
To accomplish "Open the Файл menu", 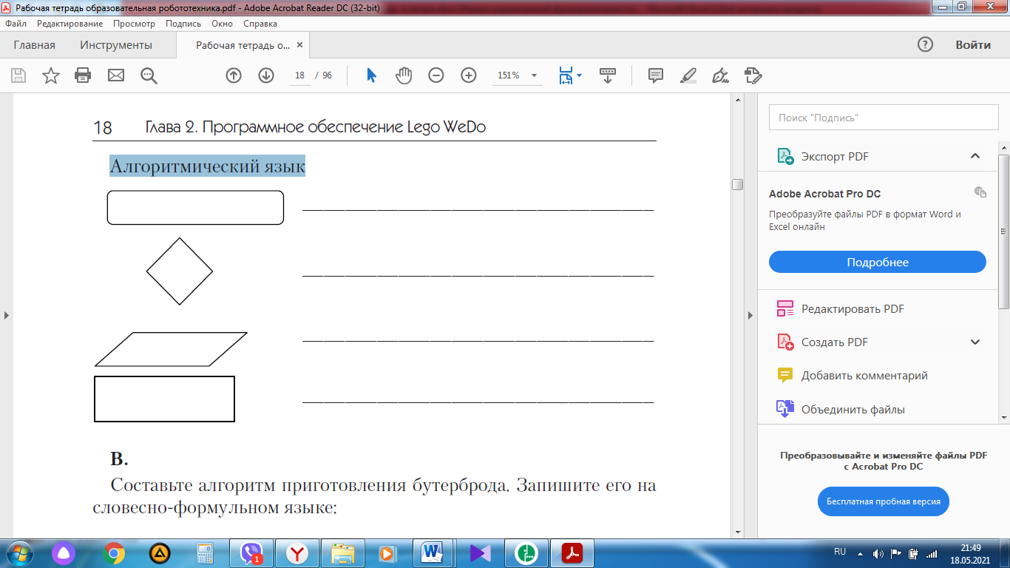I will pos(16,24).
